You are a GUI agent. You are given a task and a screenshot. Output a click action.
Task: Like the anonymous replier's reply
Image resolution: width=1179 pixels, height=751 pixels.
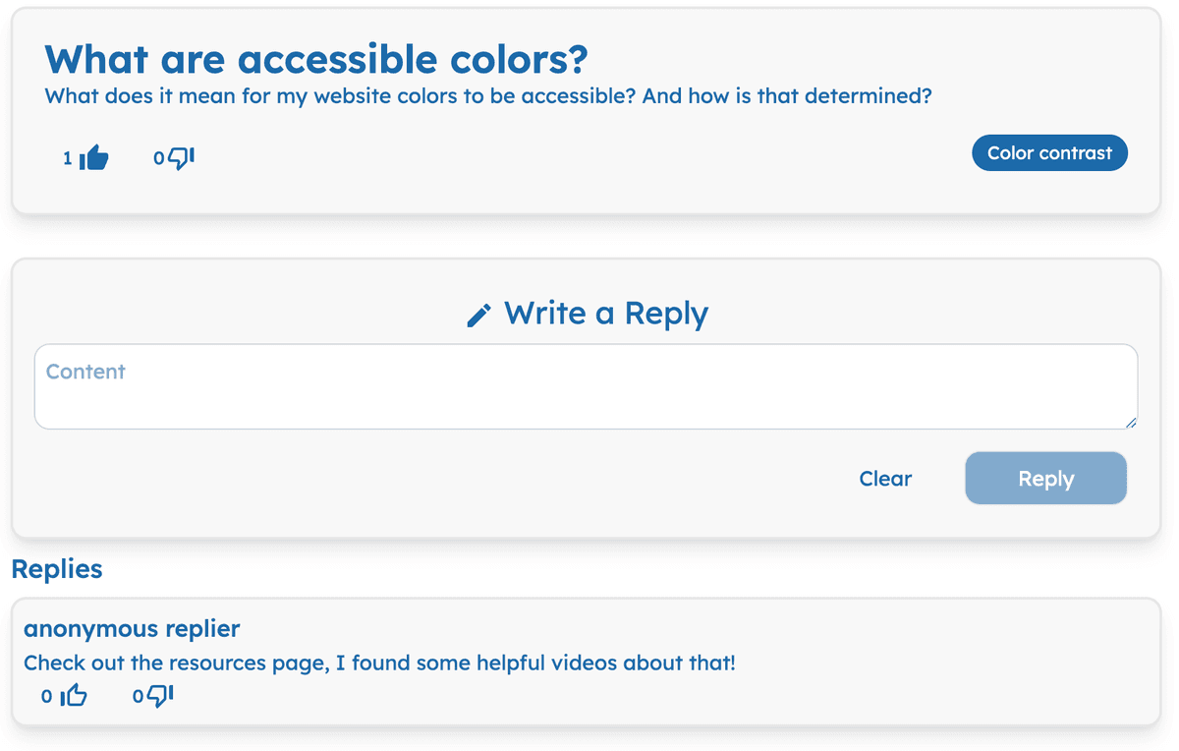coord(75,696)
